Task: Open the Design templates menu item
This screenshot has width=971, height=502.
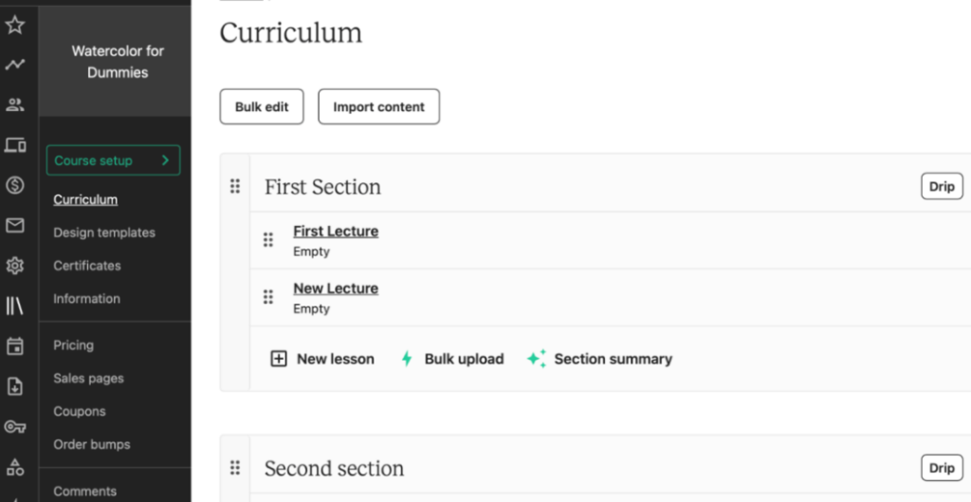Action: 104,232
